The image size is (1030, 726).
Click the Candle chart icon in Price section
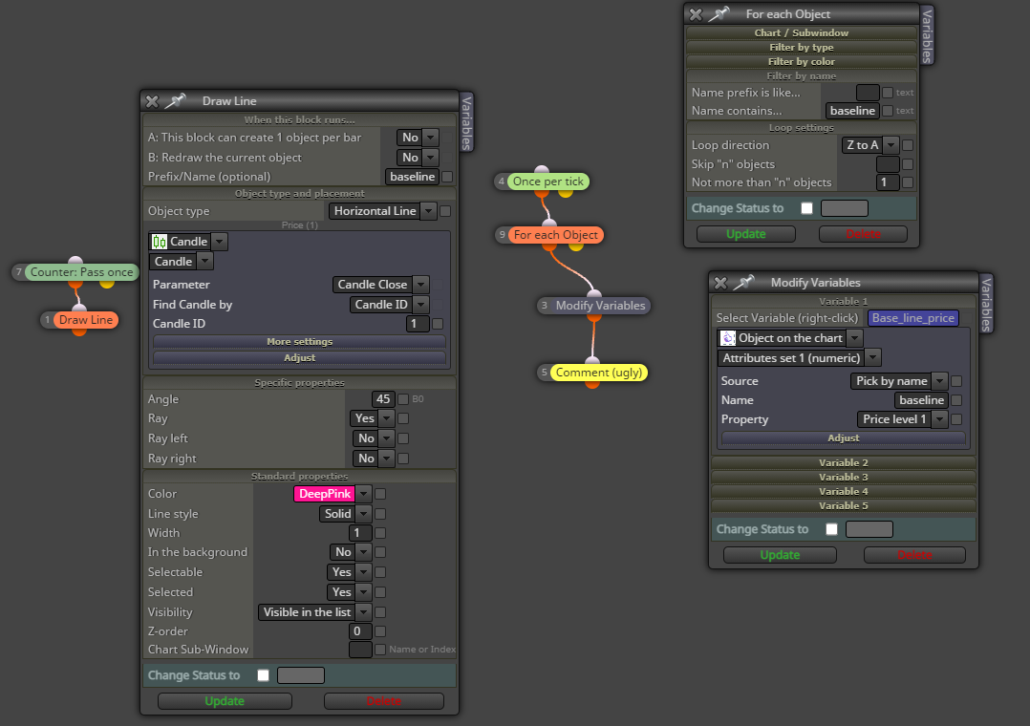(160, 242)
